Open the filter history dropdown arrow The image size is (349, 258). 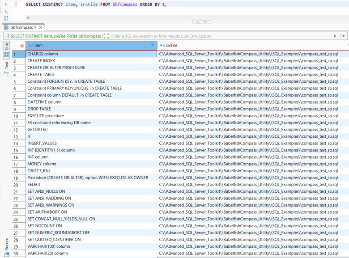[x=344, y=36]
